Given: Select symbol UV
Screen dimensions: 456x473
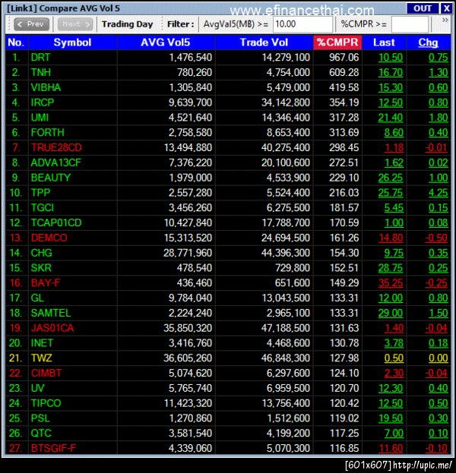Looking at the screenshot, I should 37,388.
